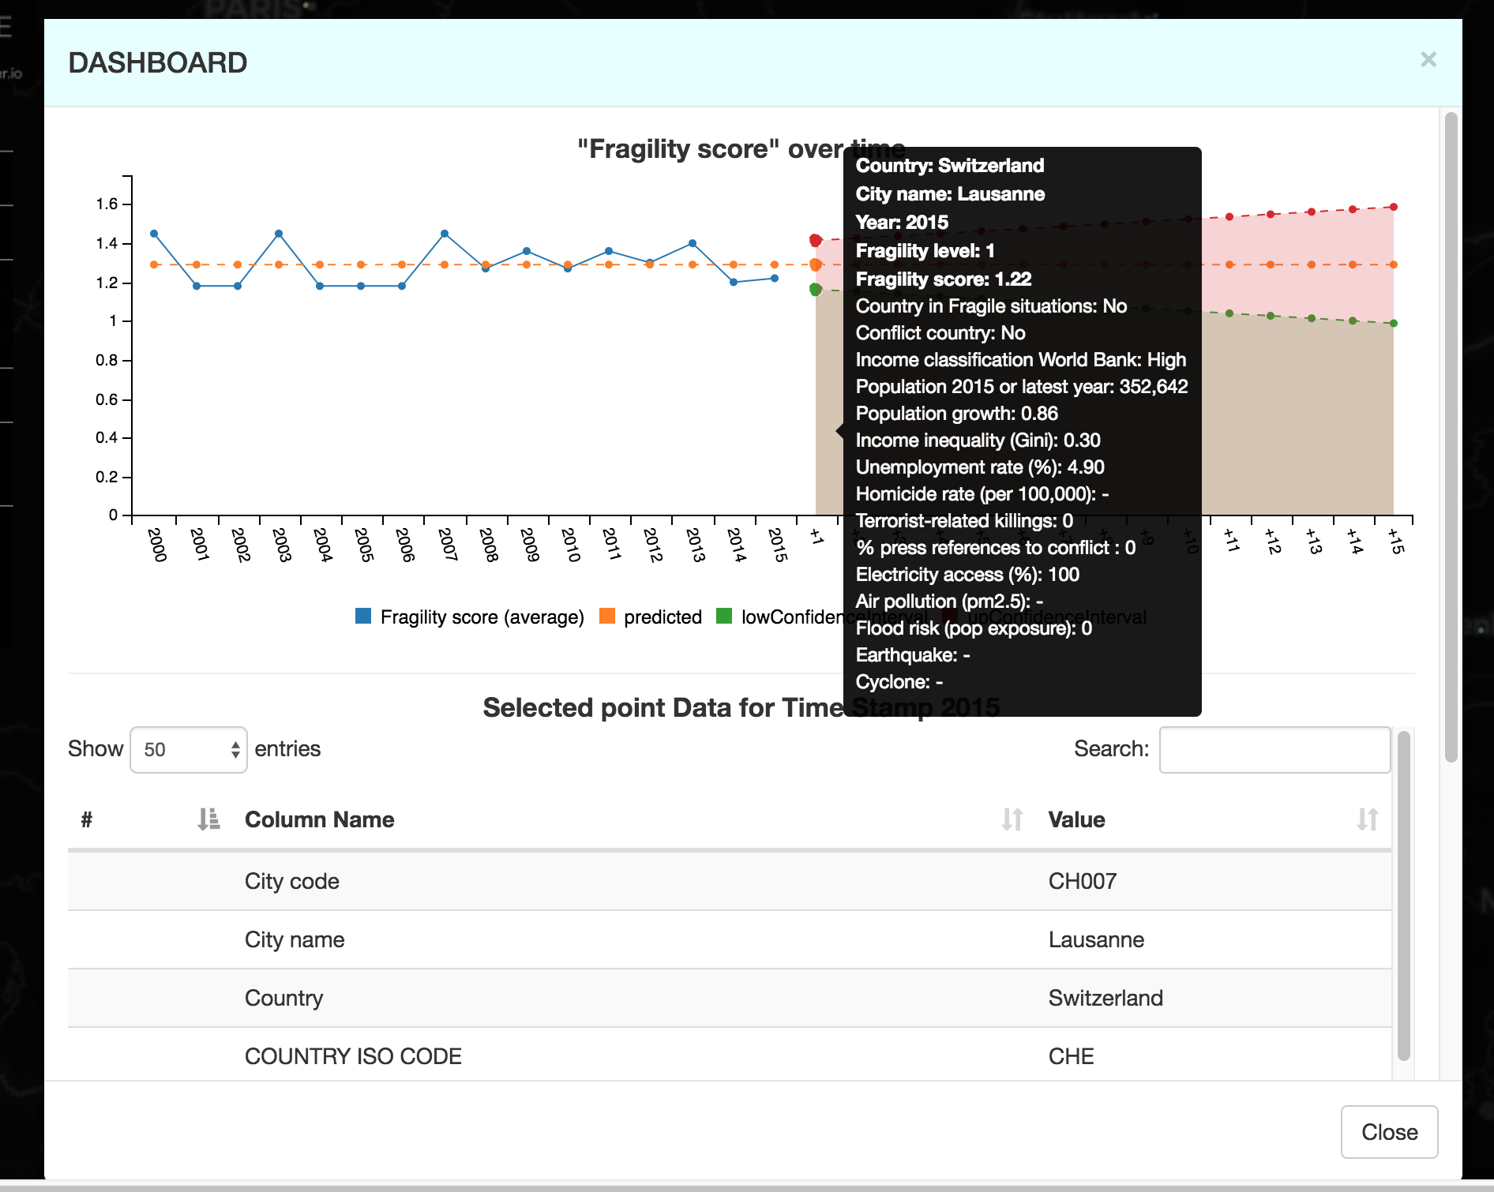1494x1192 pixels.
Task: Click the COUNTRY ISO CODE row
Action: click(729, 1056)
